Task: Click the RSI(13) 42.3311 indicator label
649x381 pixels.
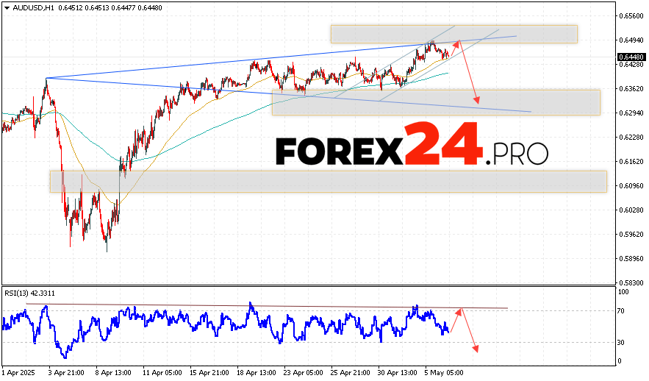Action: (x=30, y=293)
